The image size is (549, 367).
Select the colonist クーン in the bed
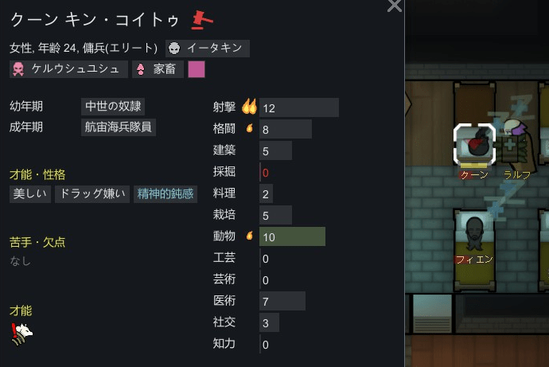pos(474,144)
